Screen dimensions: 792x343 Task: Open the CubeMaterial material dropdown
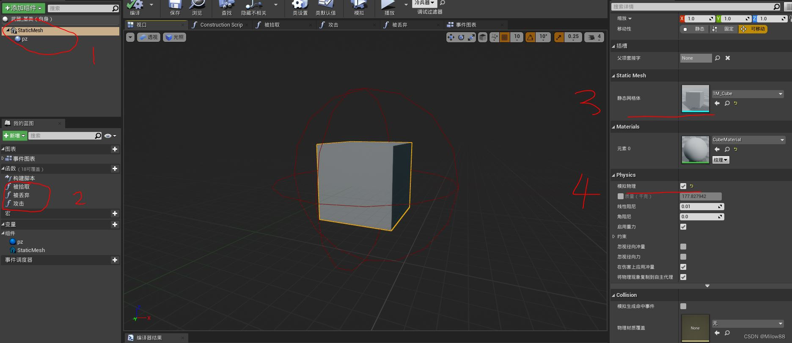point(748,140)
